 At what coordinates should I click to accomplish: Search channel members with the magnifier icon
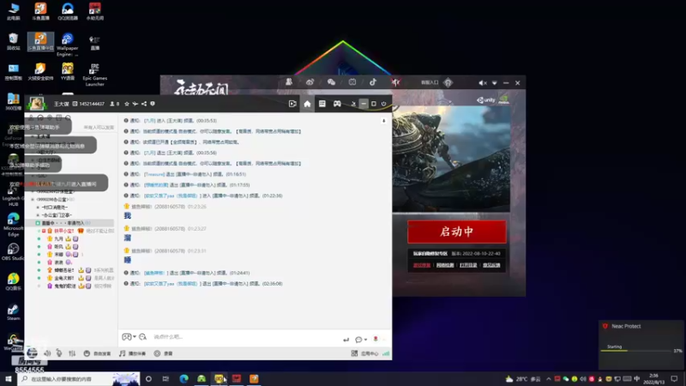click(68, 118)
